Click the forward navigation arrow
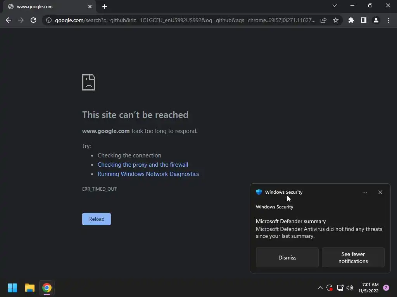This screenshot has width=397, height=297. [x=21, y=20]
